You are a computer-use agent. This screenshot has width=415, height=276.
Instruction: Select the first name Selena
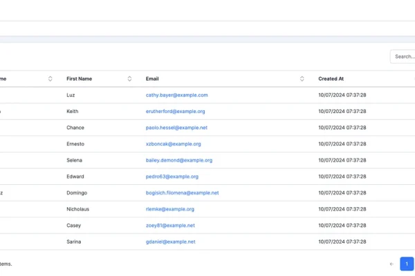(x=74, y=160)
